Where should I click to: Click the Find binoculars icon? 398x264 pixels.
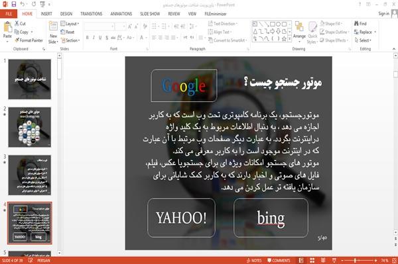tap(356, 24)
